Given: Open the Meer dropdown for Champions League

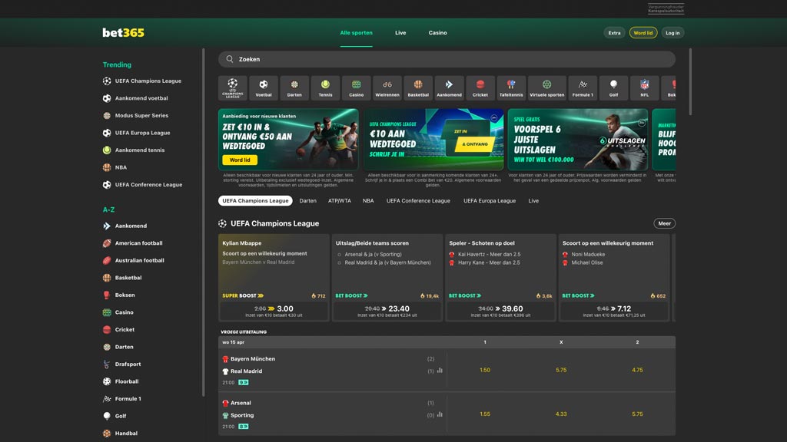Looking at the screenshot, I should (663, 223).
